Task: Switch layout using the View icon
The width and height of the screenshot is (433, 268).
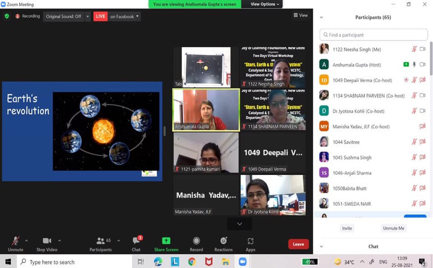Action: pos(300,15)
